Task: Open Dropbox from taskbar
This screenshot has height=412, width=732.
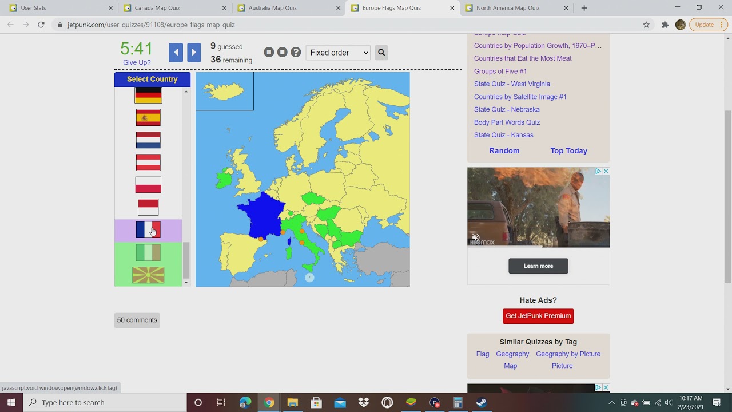Action: (x=364, y=402)
